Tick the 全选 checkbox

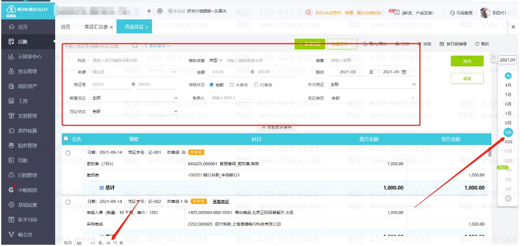tap(66, 139)
